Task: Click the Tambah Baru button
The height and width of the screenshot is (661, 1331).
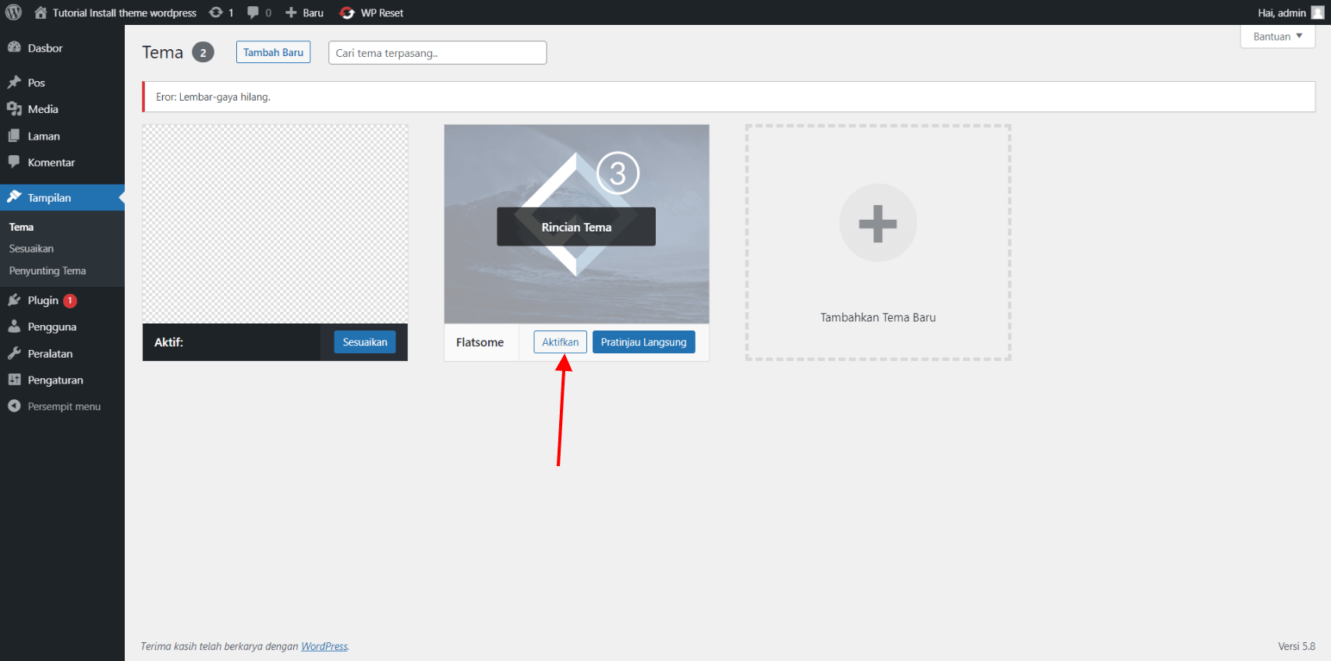Action: (273, 52)
